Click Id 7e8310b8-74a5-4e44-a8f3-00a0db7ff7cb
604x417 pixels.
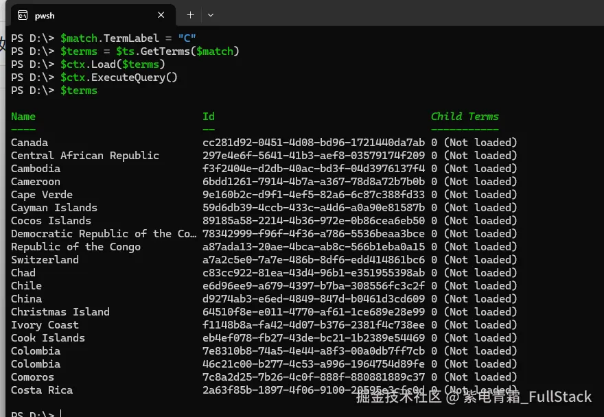click(x=314, y=351)
